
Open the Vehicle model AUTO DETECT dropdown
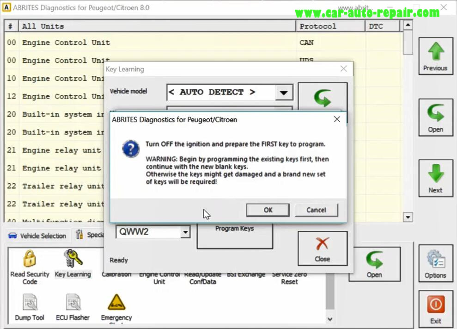[284, 93]
